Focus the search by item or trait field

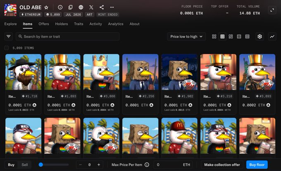[67, 36]
